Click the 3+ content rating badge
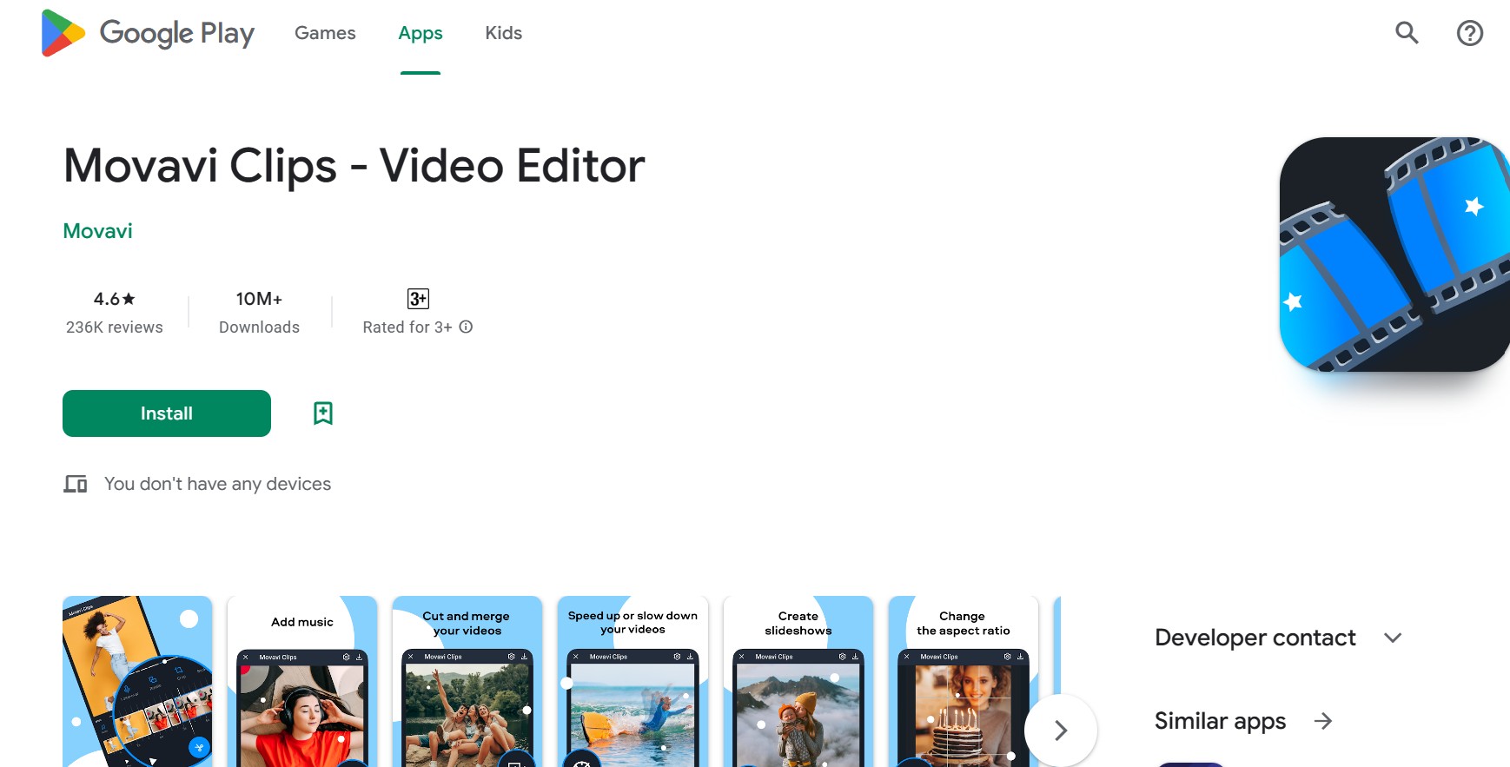This screenshot has height=767, width=1510. point(418,299)
